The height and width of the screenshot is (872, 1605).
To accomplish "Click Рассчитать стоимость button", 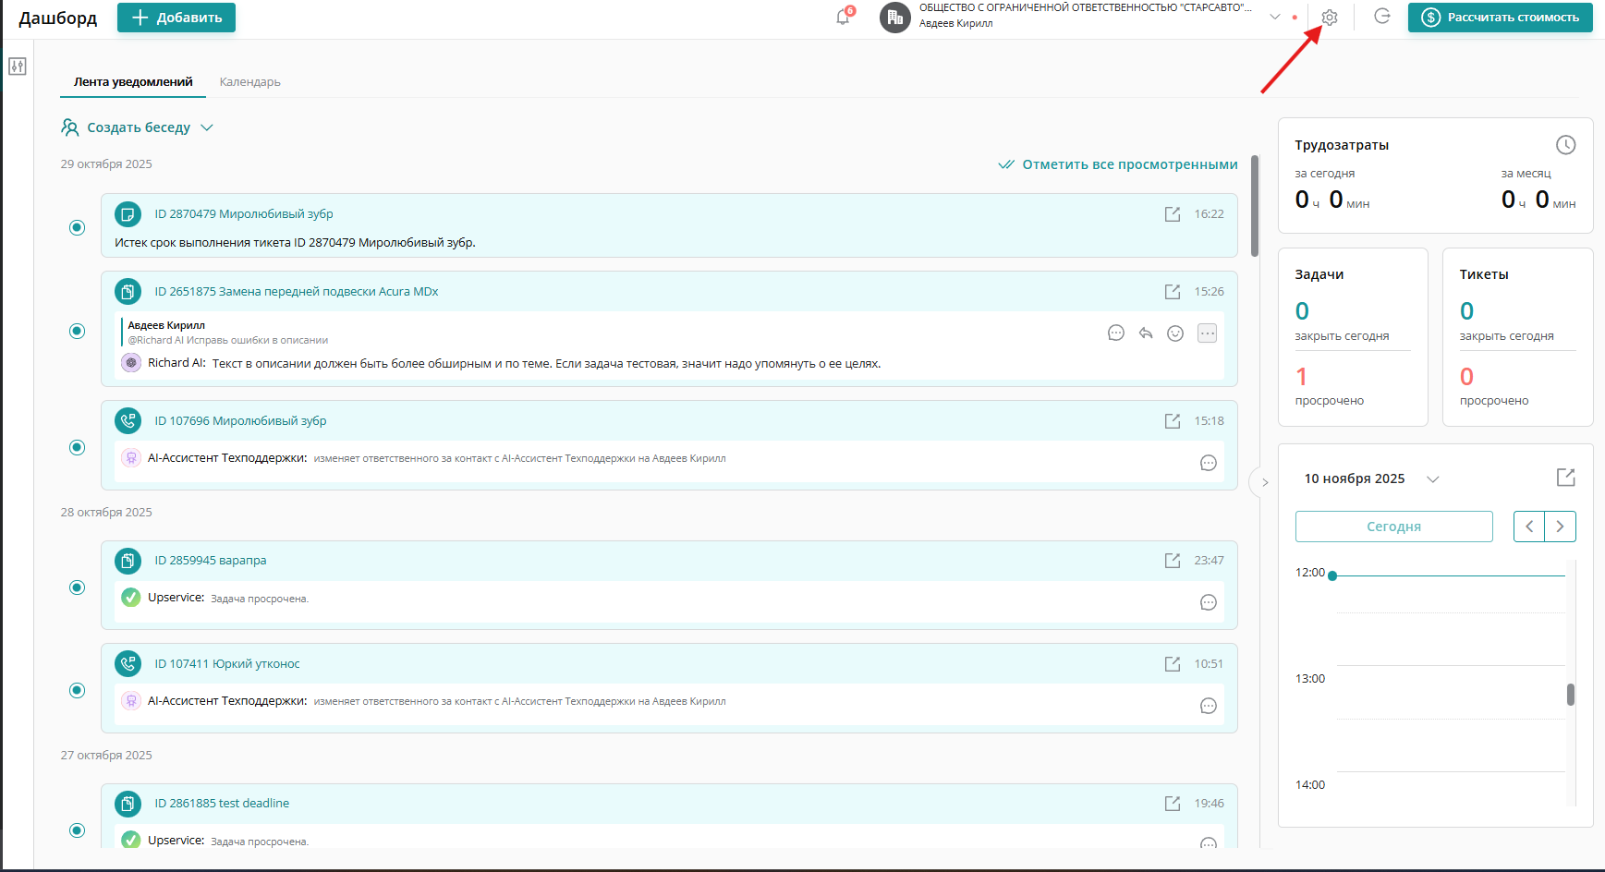I will pyautogui.click(x=1500, y=18).
